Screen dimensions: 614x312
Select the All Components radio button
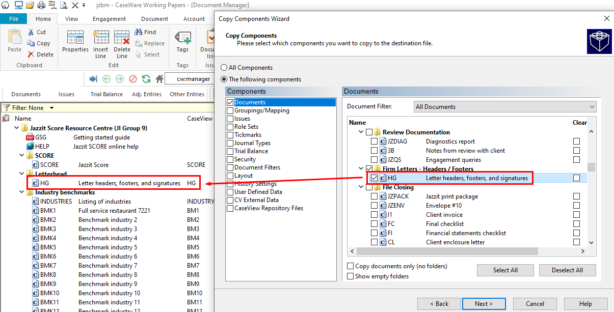pos(224,68)
